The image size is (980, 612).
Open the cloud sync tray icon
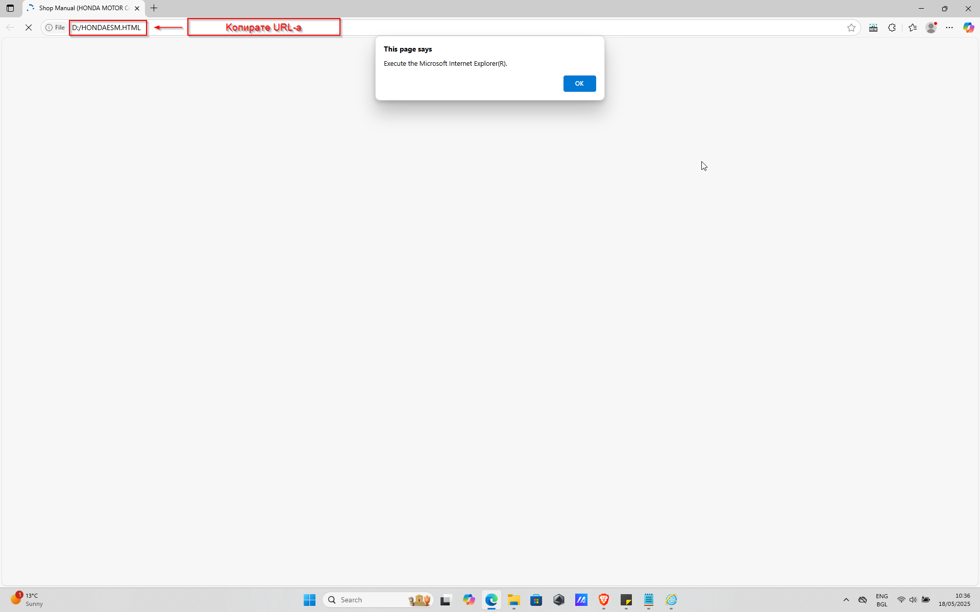(x=863, y=600)
